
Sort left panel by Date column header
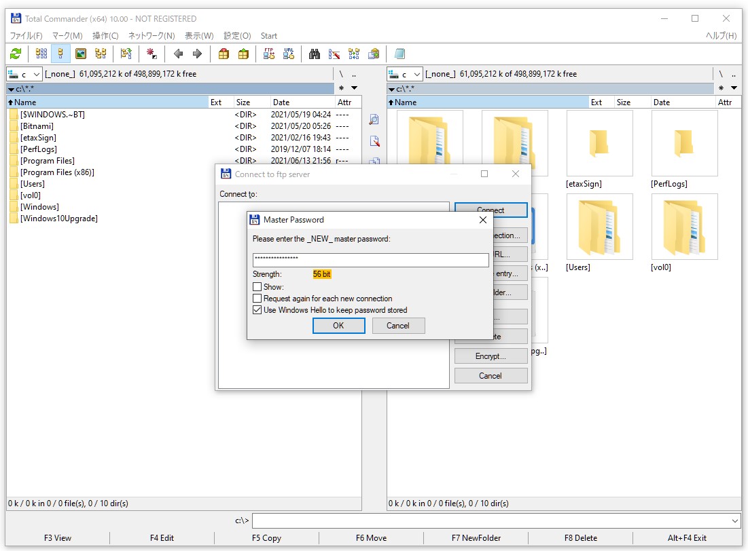302,102
